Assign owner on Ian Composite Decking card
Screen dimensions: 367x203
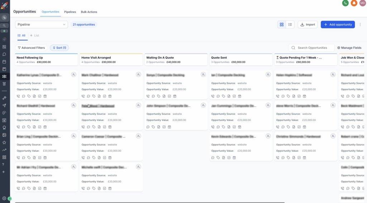[268, 74]
